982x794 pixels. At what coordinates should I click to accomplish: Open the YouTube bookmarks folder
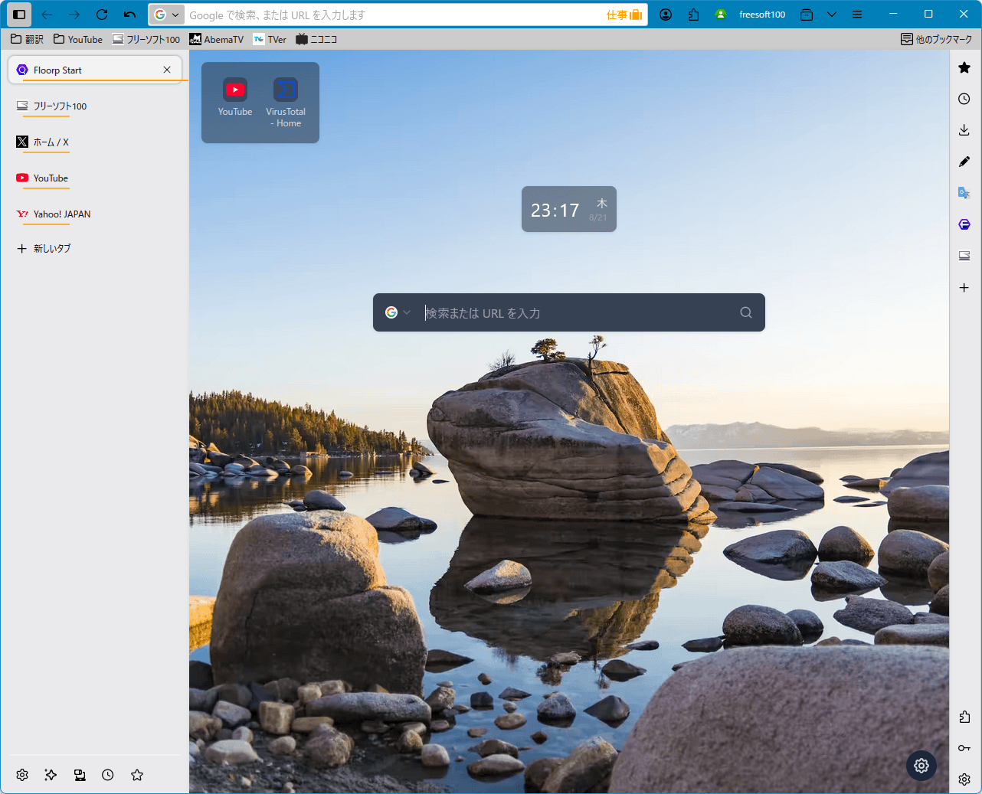pos(77,39)
